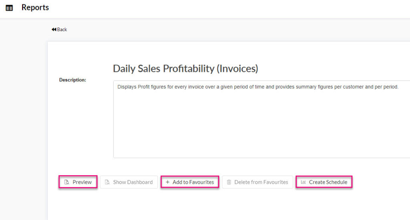Click the plus icon in Add to Favourites
The height and width of the screenshot is (220, 410).
(x=168, y=182)
